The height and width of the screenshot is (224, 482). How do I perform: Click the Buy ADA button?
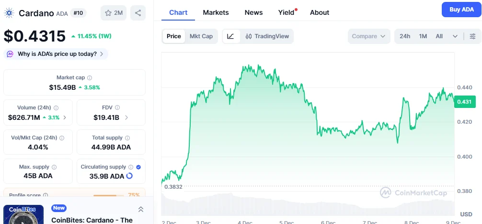click(461, 10)
